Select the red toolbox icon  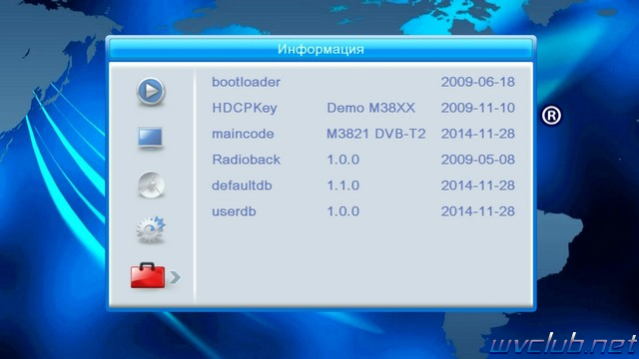coord(148,275)
